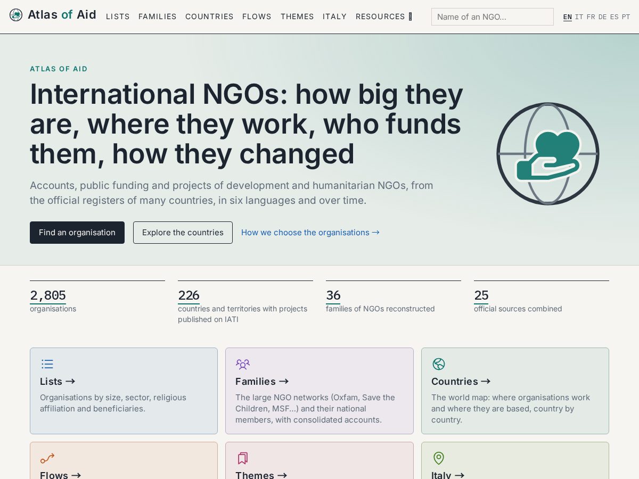
Task: Click the '226' countries and territories figure
Action: [189, 295]
